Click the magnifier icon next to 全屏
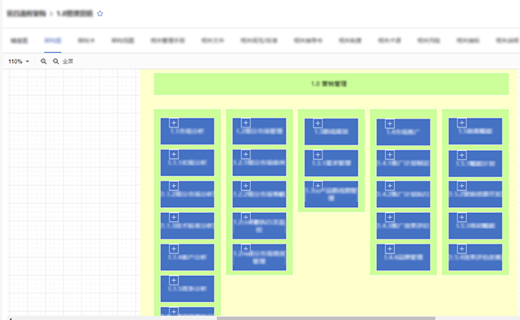This screenshot has height=320, width=520. click(x=56, y=62)
